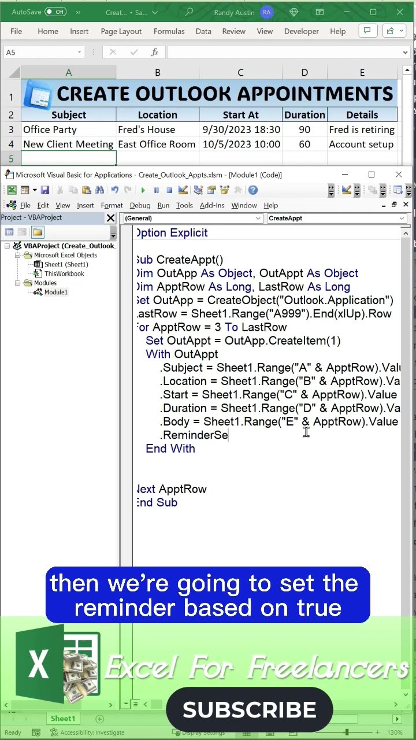416x740 pixels.
Task: Collapse the Microsoft Excel Objects folder
Action: 17,255
